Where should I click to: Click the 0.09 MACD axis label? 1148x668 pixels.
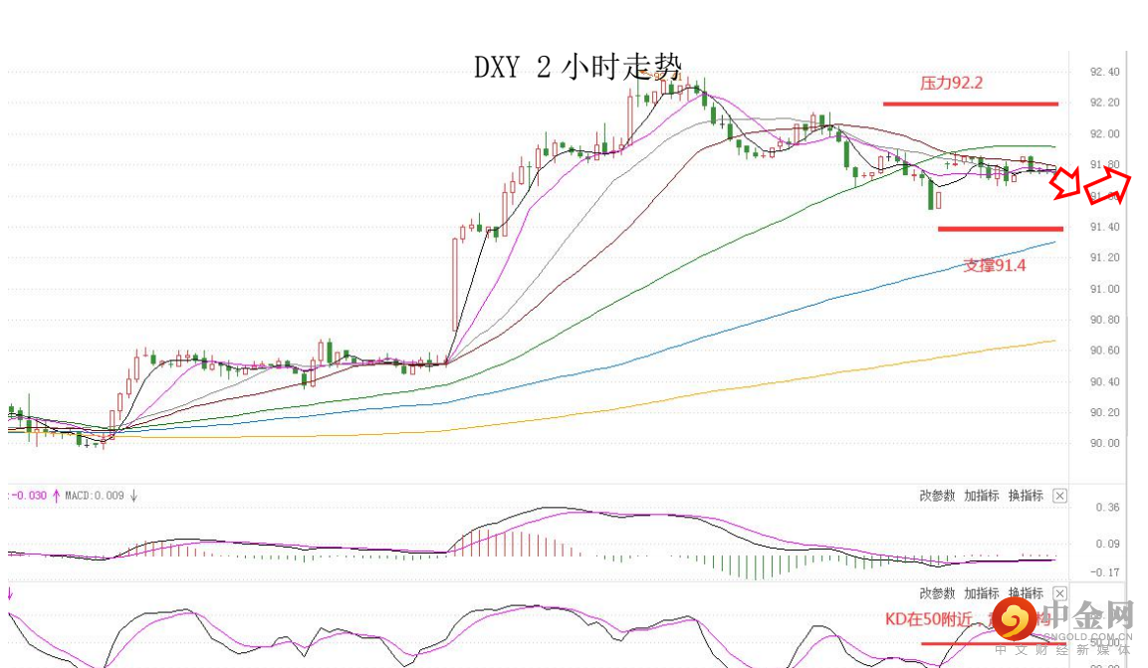pyautogui.click(x=1107, y=544)
